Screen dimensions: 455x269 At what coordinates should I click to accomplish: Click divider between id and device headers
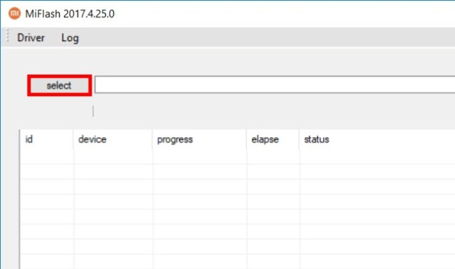[73, 139]
